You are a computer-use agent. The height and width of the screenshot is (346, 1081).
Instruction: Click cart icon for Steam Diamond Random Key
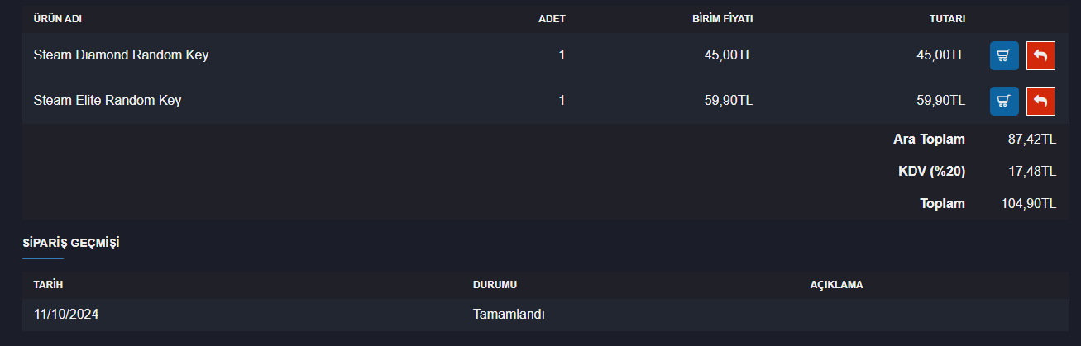(1004, 56)
